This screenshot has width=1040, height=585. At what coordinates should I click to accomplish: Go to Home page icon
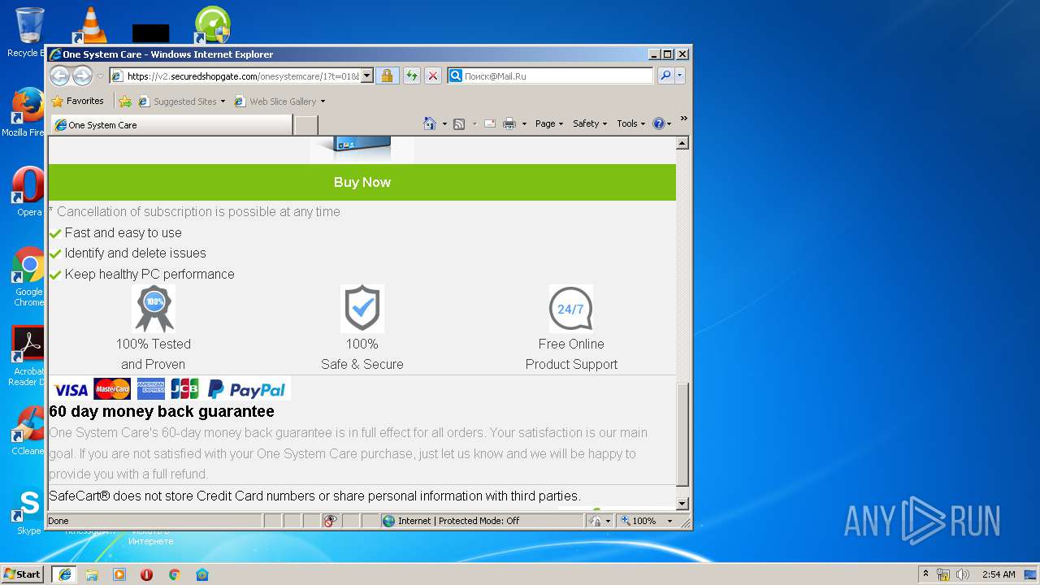click(430, 123)
